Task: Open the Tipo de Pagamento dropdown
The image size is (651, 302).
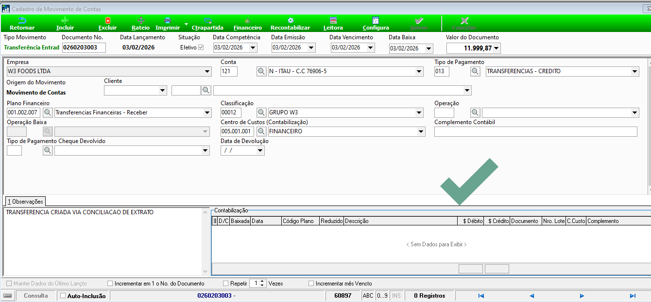Action: (634, 71)
